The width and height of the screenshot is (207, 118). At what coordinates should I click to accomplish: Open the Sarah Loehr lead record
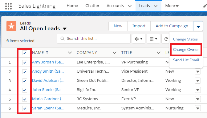(x=48, y=108)
